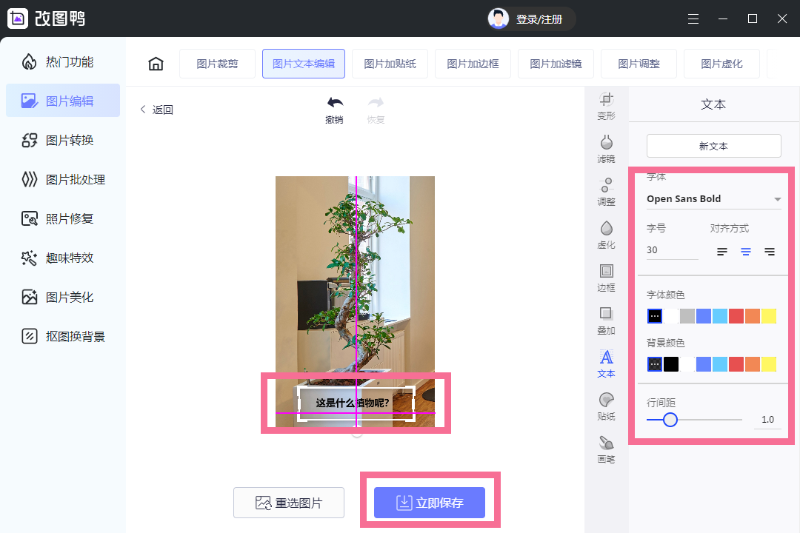
Task: Set text alignment to left
Action: coord(722,252)
